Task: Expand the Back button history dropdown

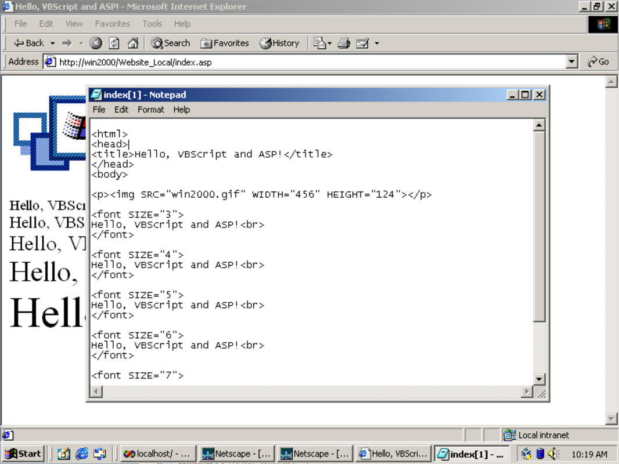Action: [52, 43]
